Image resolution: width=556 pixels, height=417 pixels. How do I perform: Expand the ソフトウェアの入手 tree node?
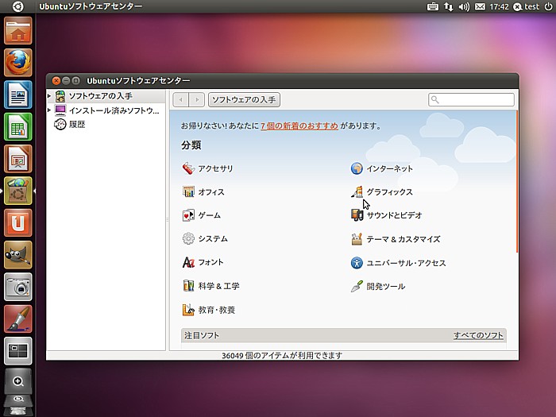[49, 96]
